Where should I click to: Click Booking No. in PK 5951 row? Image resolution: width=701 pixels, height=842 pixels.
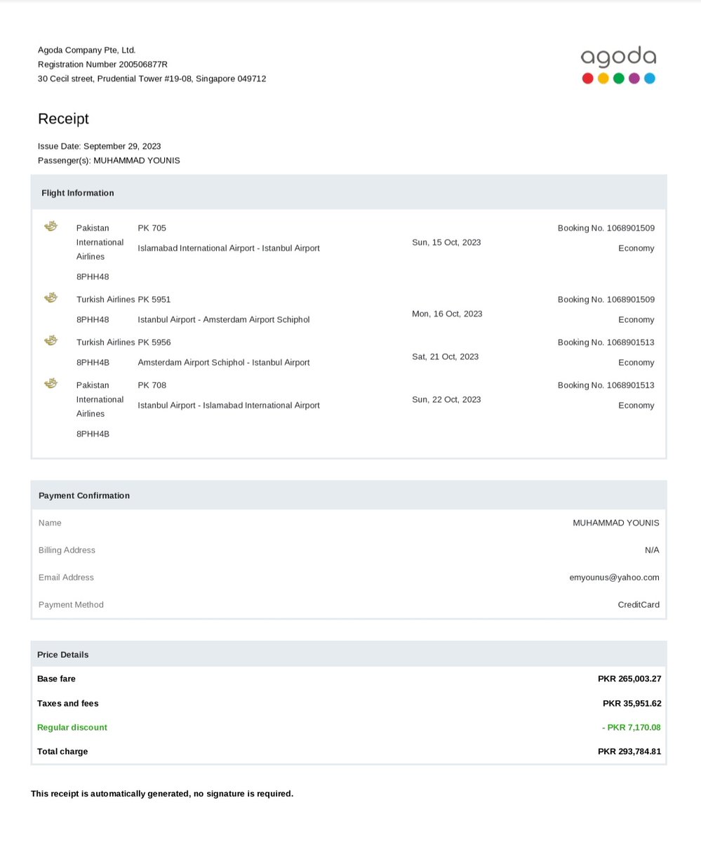tap(606, 299)
